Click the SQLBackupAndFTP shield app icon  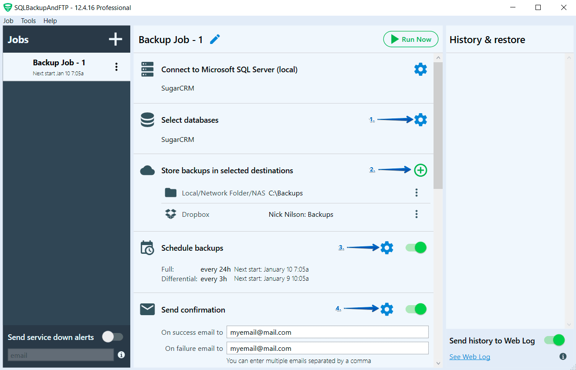coord(7,7)
